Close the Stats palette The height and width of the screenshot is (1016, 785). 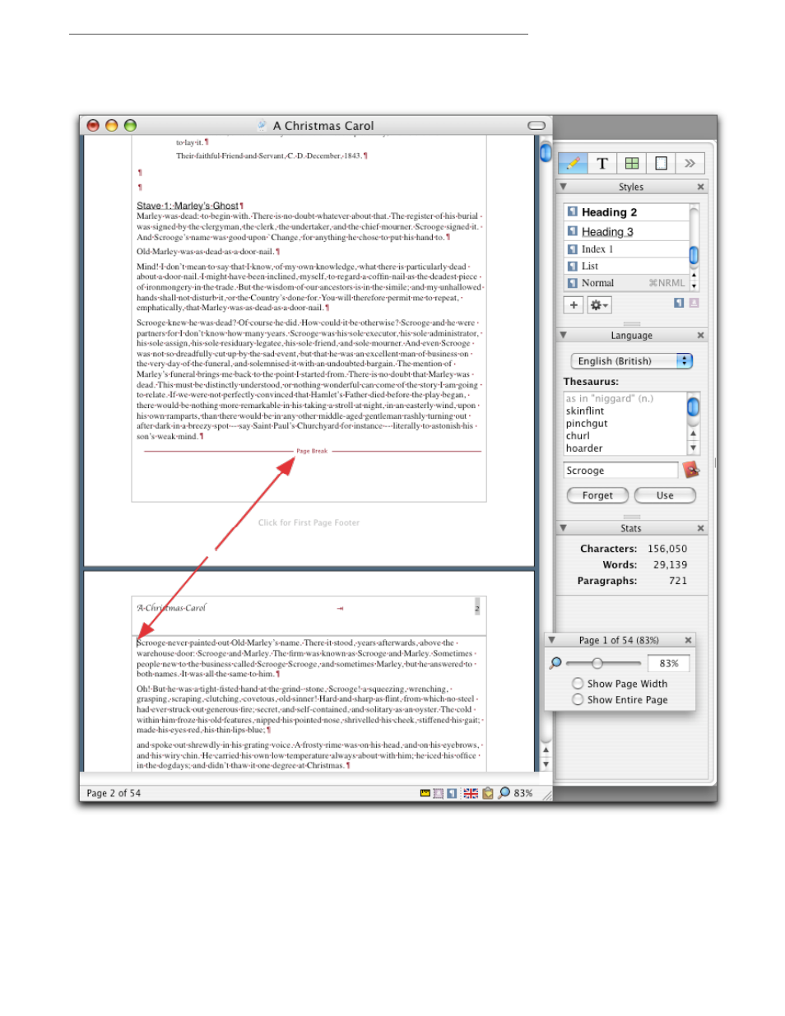tap(701, 528)
